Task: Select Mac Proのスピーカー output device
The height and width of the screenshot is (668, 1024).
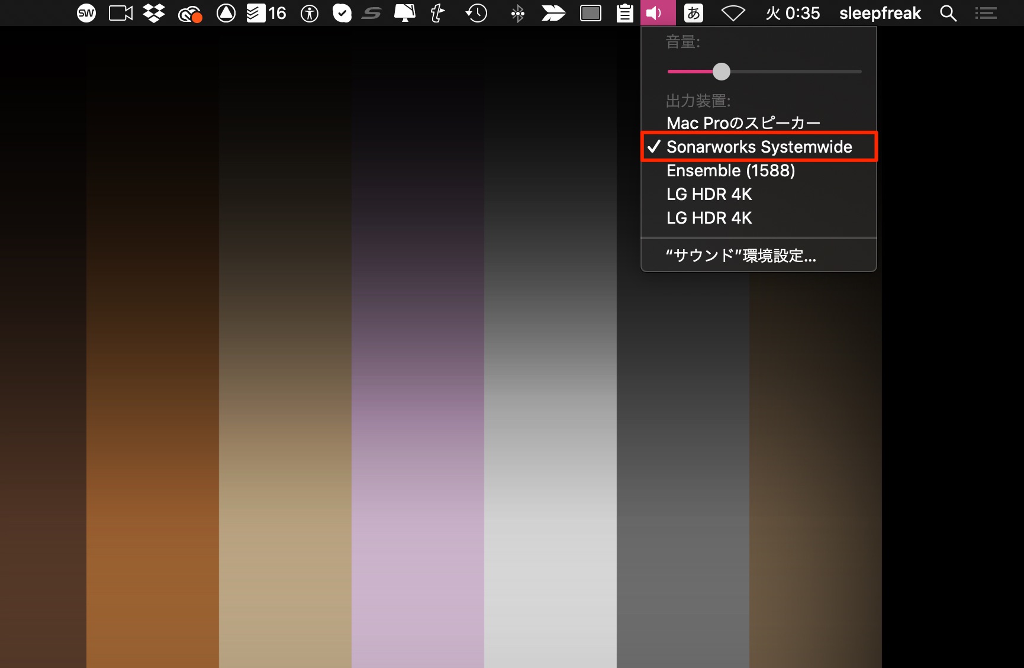Action: pyautogui.click(x=758, y=123)
